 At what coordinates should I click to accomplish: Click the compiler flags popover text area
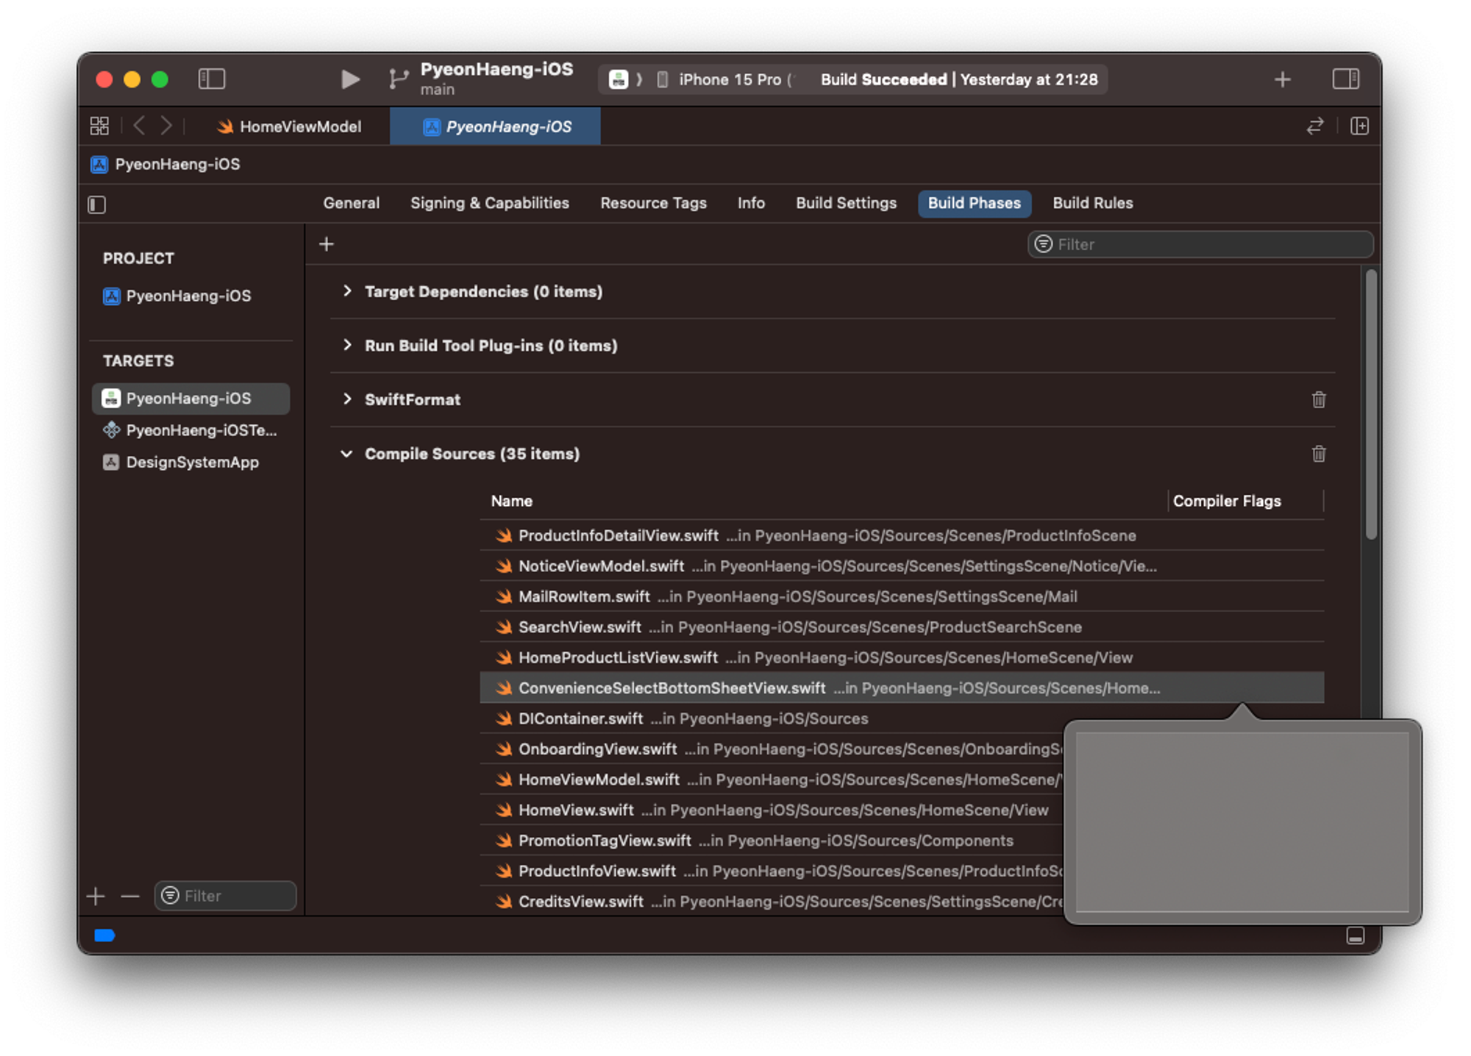coord(1242,821)
